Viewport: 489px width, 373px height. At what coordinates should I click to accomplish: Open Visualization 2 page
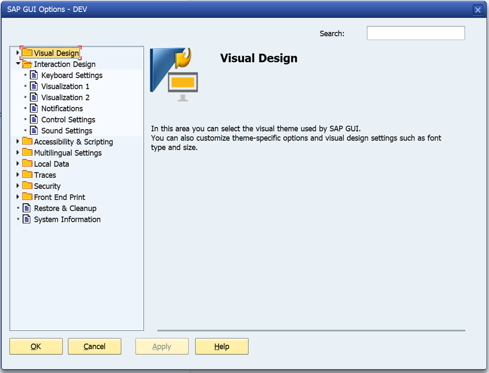pos(65,98)
